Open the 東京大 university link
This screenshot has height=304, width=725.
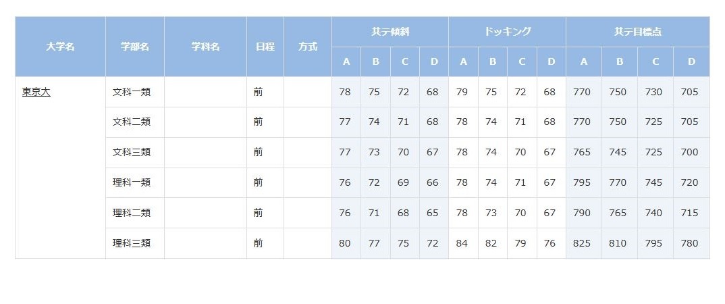tap(36, 92)
